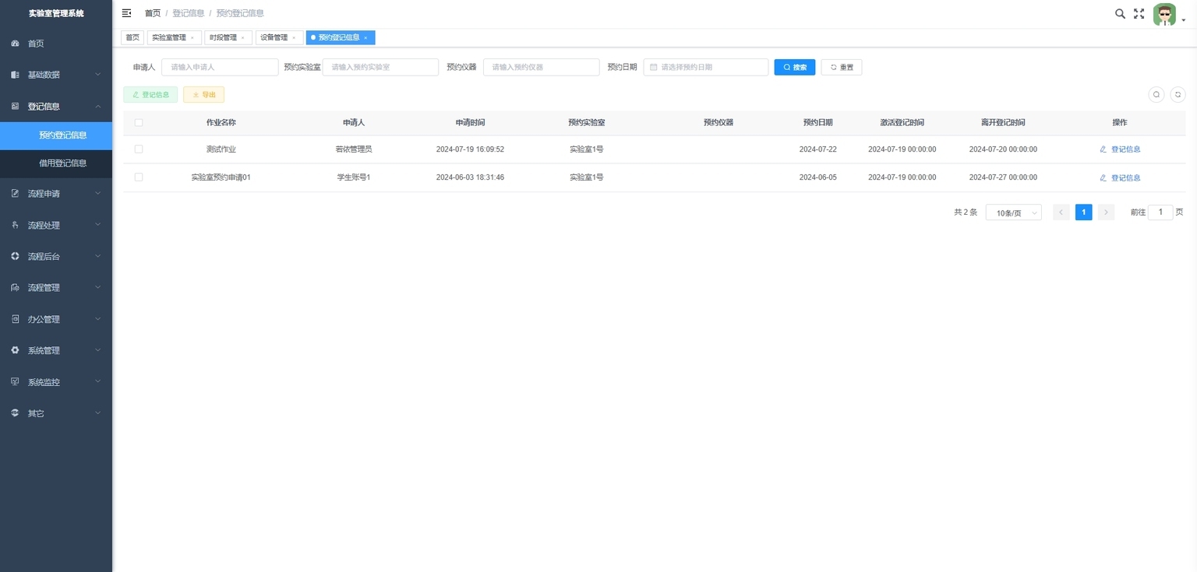Image resolution: width=1197 pixels, height=572 pixels.
Task: Switch to the 首页 tab
Action: [132, 37]
